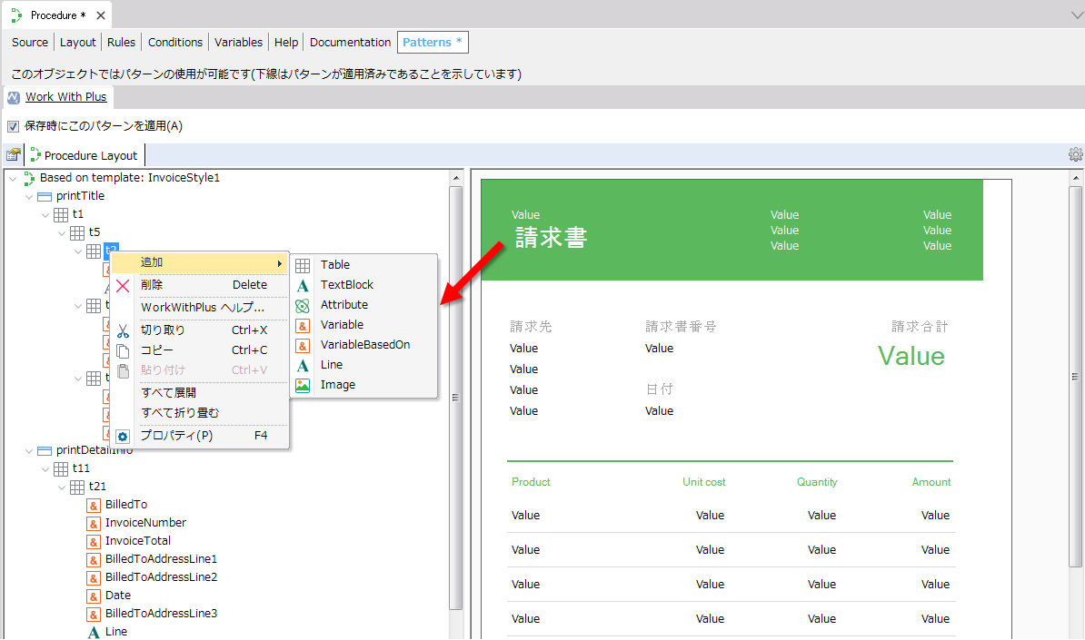The image size is (1085, 640).
Task: Collapse the printTitle tree node
Action: 29,196
